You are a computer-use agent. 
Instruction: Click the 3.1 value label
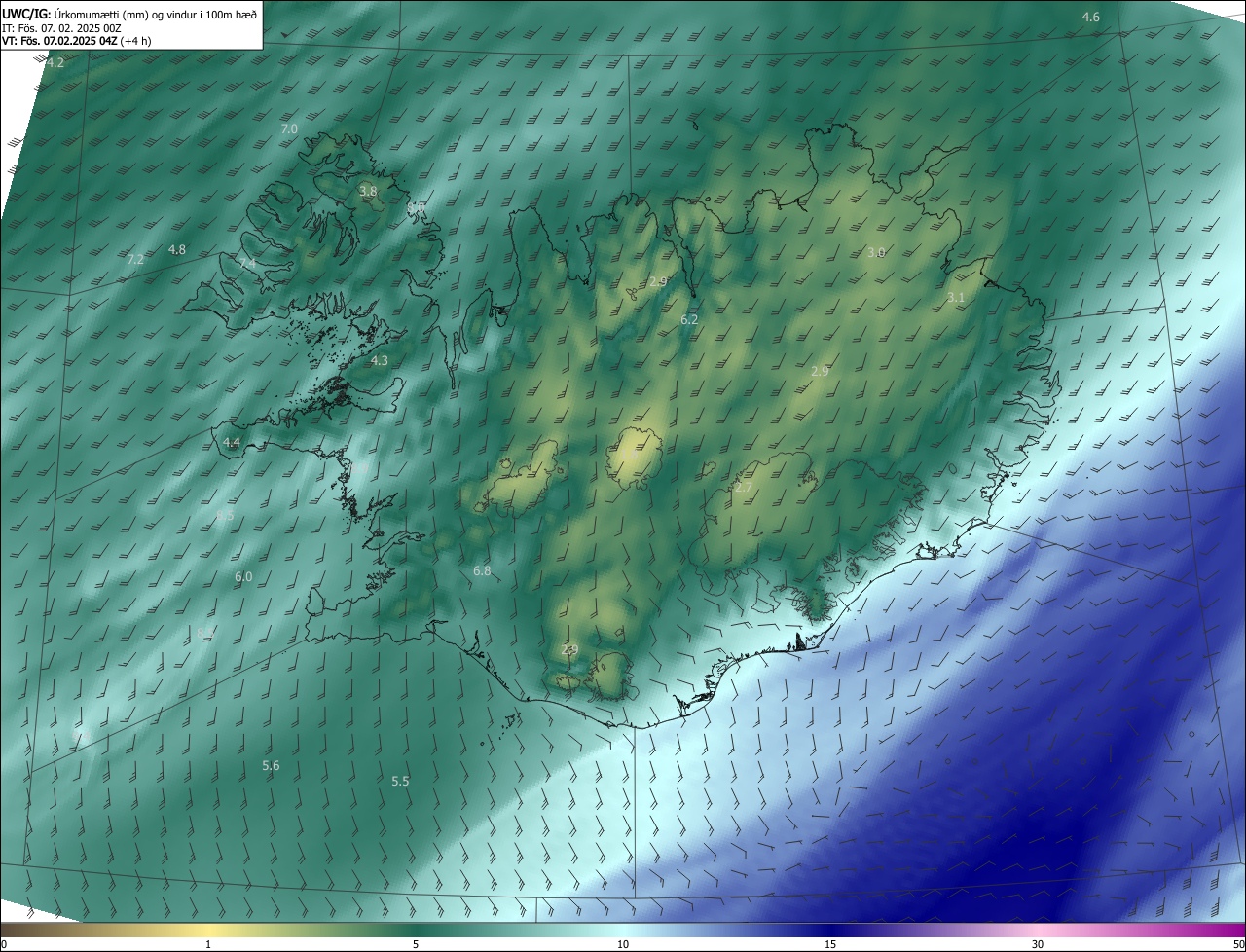956,297
